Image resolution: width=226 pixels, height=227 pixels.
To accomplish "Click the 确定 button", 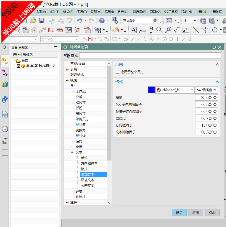I will pos(179,212).
